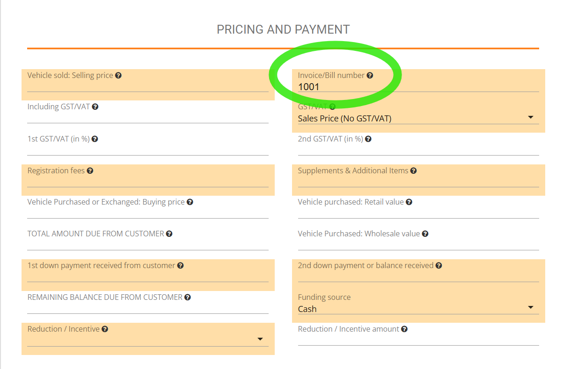Show help for TOTAL AMOUNT DUE FROM CUSTOMER
Image resolution: width=563 pixels, height=369 pixels.
[x=169, y=234]
